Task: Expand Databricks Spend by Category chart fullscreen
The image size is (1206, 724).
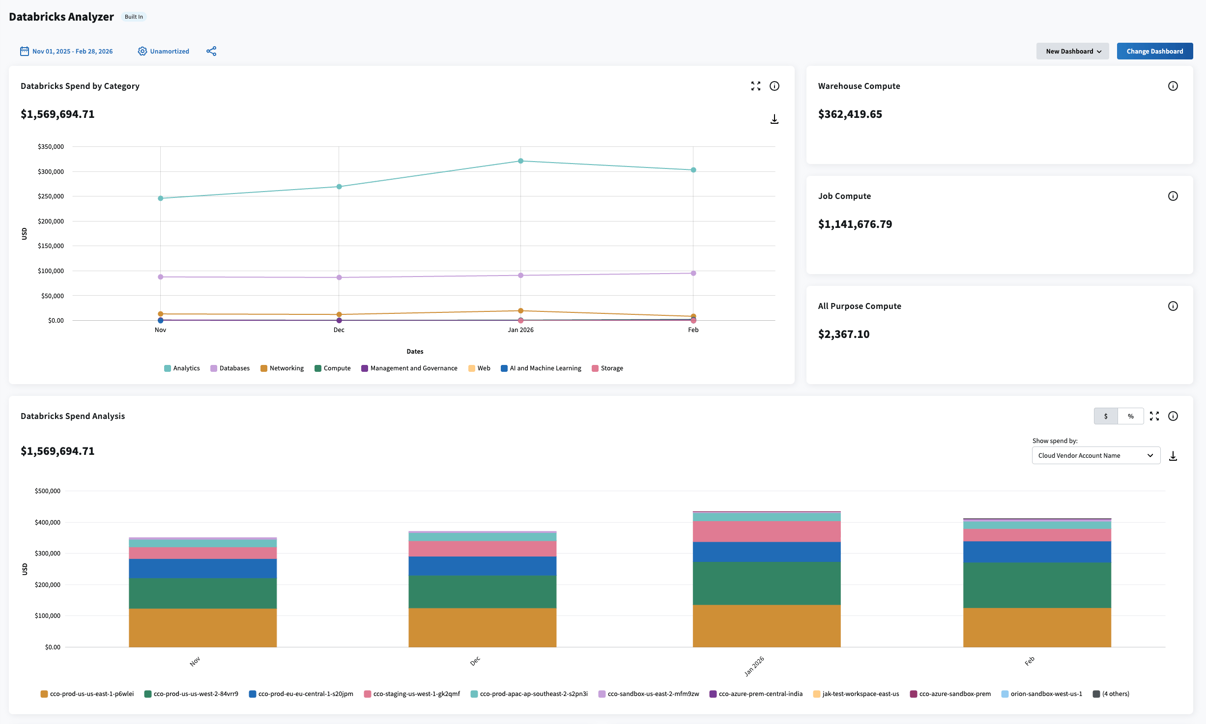Action: pyautogui.click(x=756, y=86)
